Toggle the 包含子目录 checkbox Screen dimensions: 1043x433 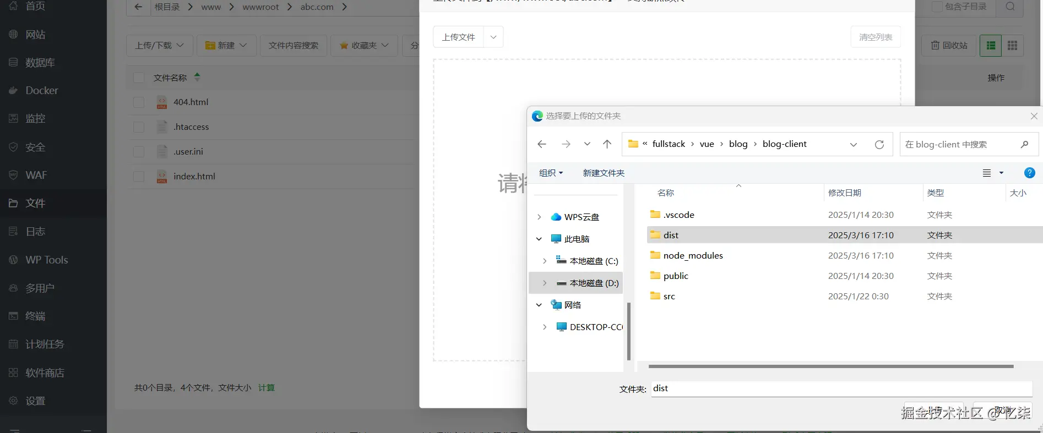937,7
